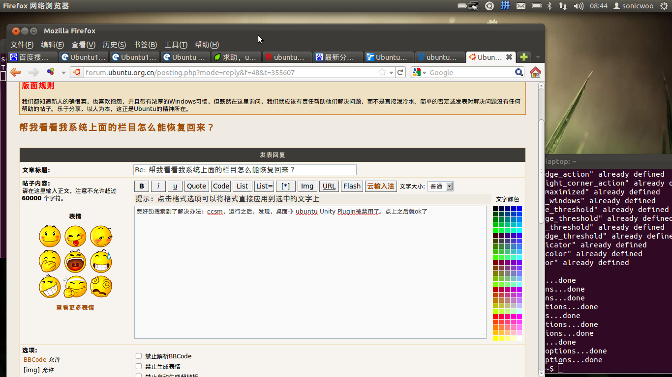Screen dimensions: 672x377
Task: Insert the blushing smile emoticon
Action: point(50,236)
